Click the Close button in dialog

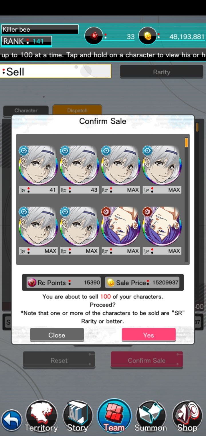pyautogui.click(x=57, y=335)
